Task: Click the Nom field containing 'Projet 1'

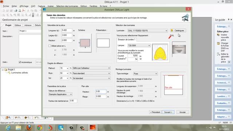Action: [x=30, y=31]
